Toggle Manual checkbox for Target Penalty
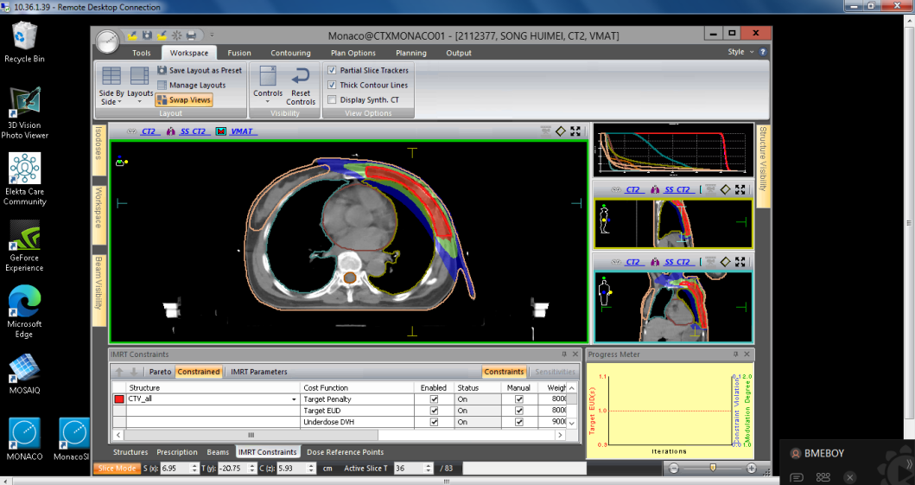The image size is (915, 485). 518,399
